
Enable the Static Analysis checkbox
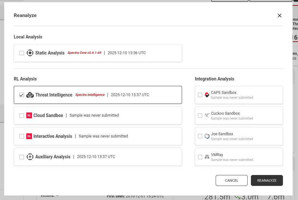click(x=22, y=53)
